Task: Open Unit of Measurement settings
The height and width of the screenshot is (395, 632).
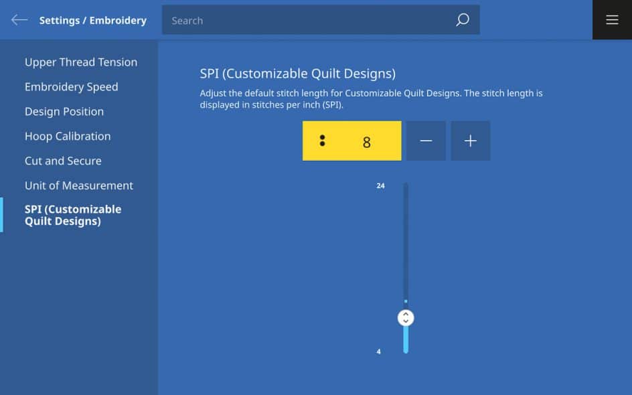Action: pos(79,186)
